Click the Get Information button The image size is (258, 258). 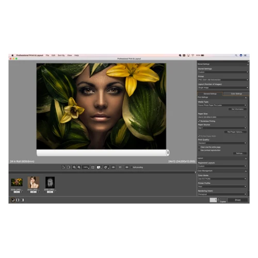pos(237,109)
